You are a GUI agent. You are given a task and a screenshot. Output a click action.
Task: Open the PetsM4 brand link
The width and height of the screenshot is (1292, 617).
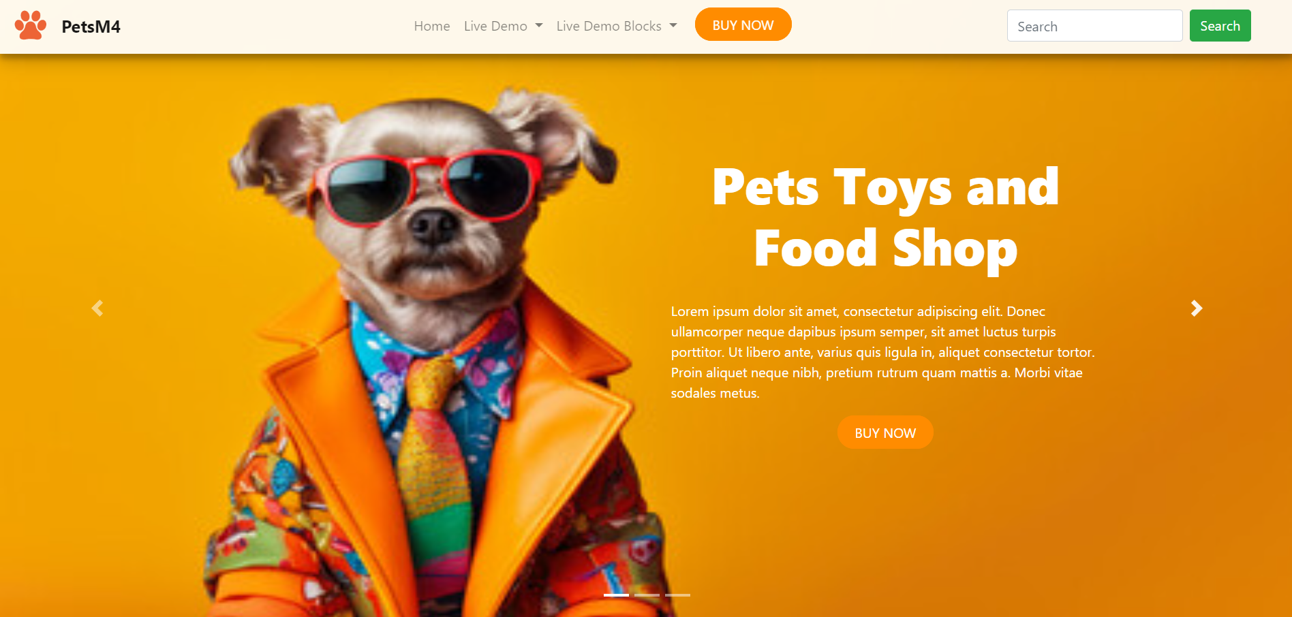(x=91, y=27)
